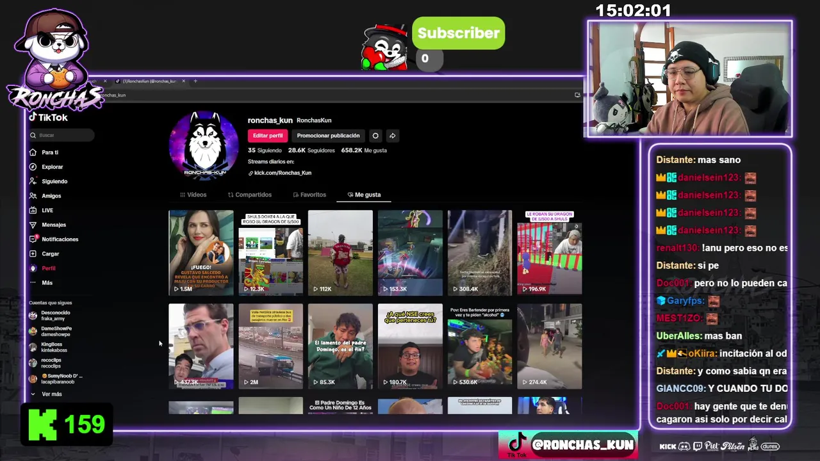Click the Cargar upload icon
The image size is (820, 461).
33,254
